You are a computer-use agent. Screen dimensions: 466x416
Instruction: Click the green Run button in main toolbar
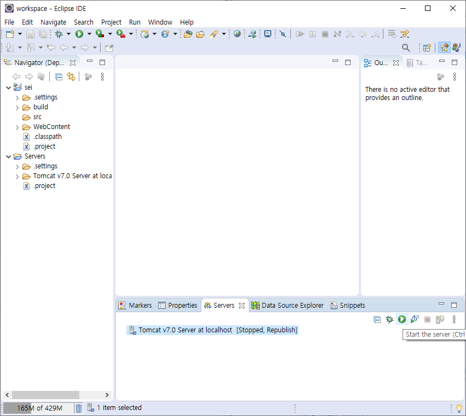click(x=79, y=34)
